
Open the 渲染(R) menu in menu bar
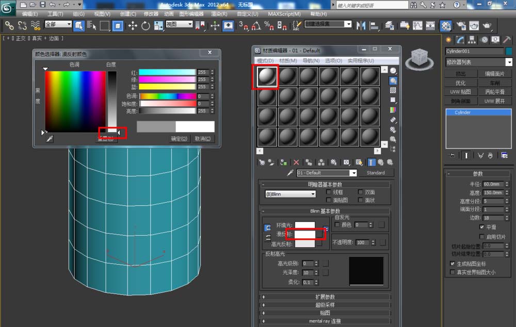(219, 14)
